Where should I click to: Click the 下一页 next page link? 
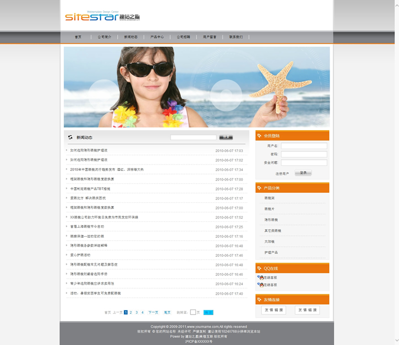(x=153, y=312)
